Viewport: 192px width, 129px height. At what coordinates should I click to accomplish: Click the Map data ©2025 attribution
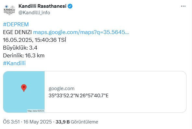tap(36, 111)
